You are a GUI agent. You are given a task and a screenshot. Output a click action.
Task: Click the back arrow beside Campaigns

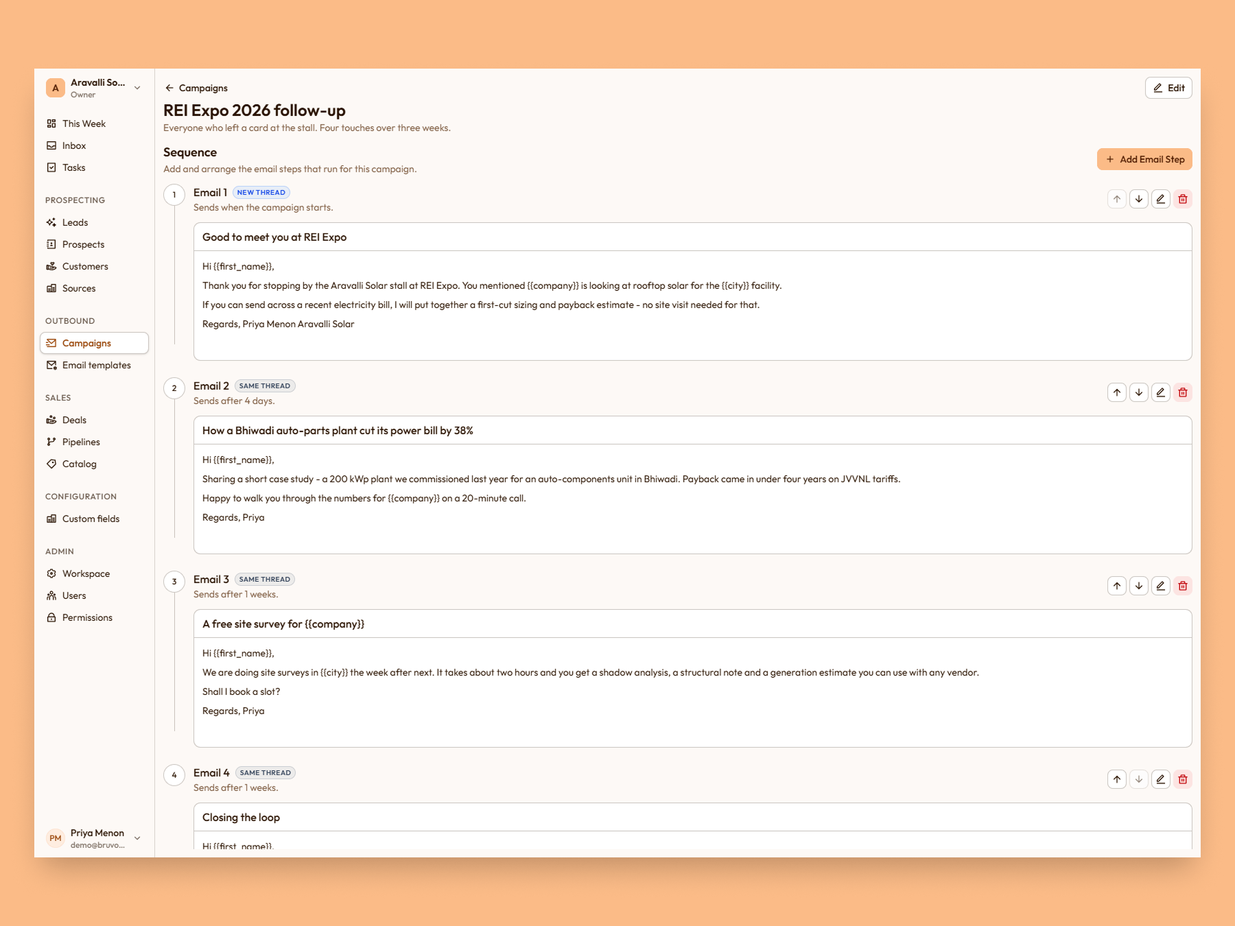(x=169, y=88)
